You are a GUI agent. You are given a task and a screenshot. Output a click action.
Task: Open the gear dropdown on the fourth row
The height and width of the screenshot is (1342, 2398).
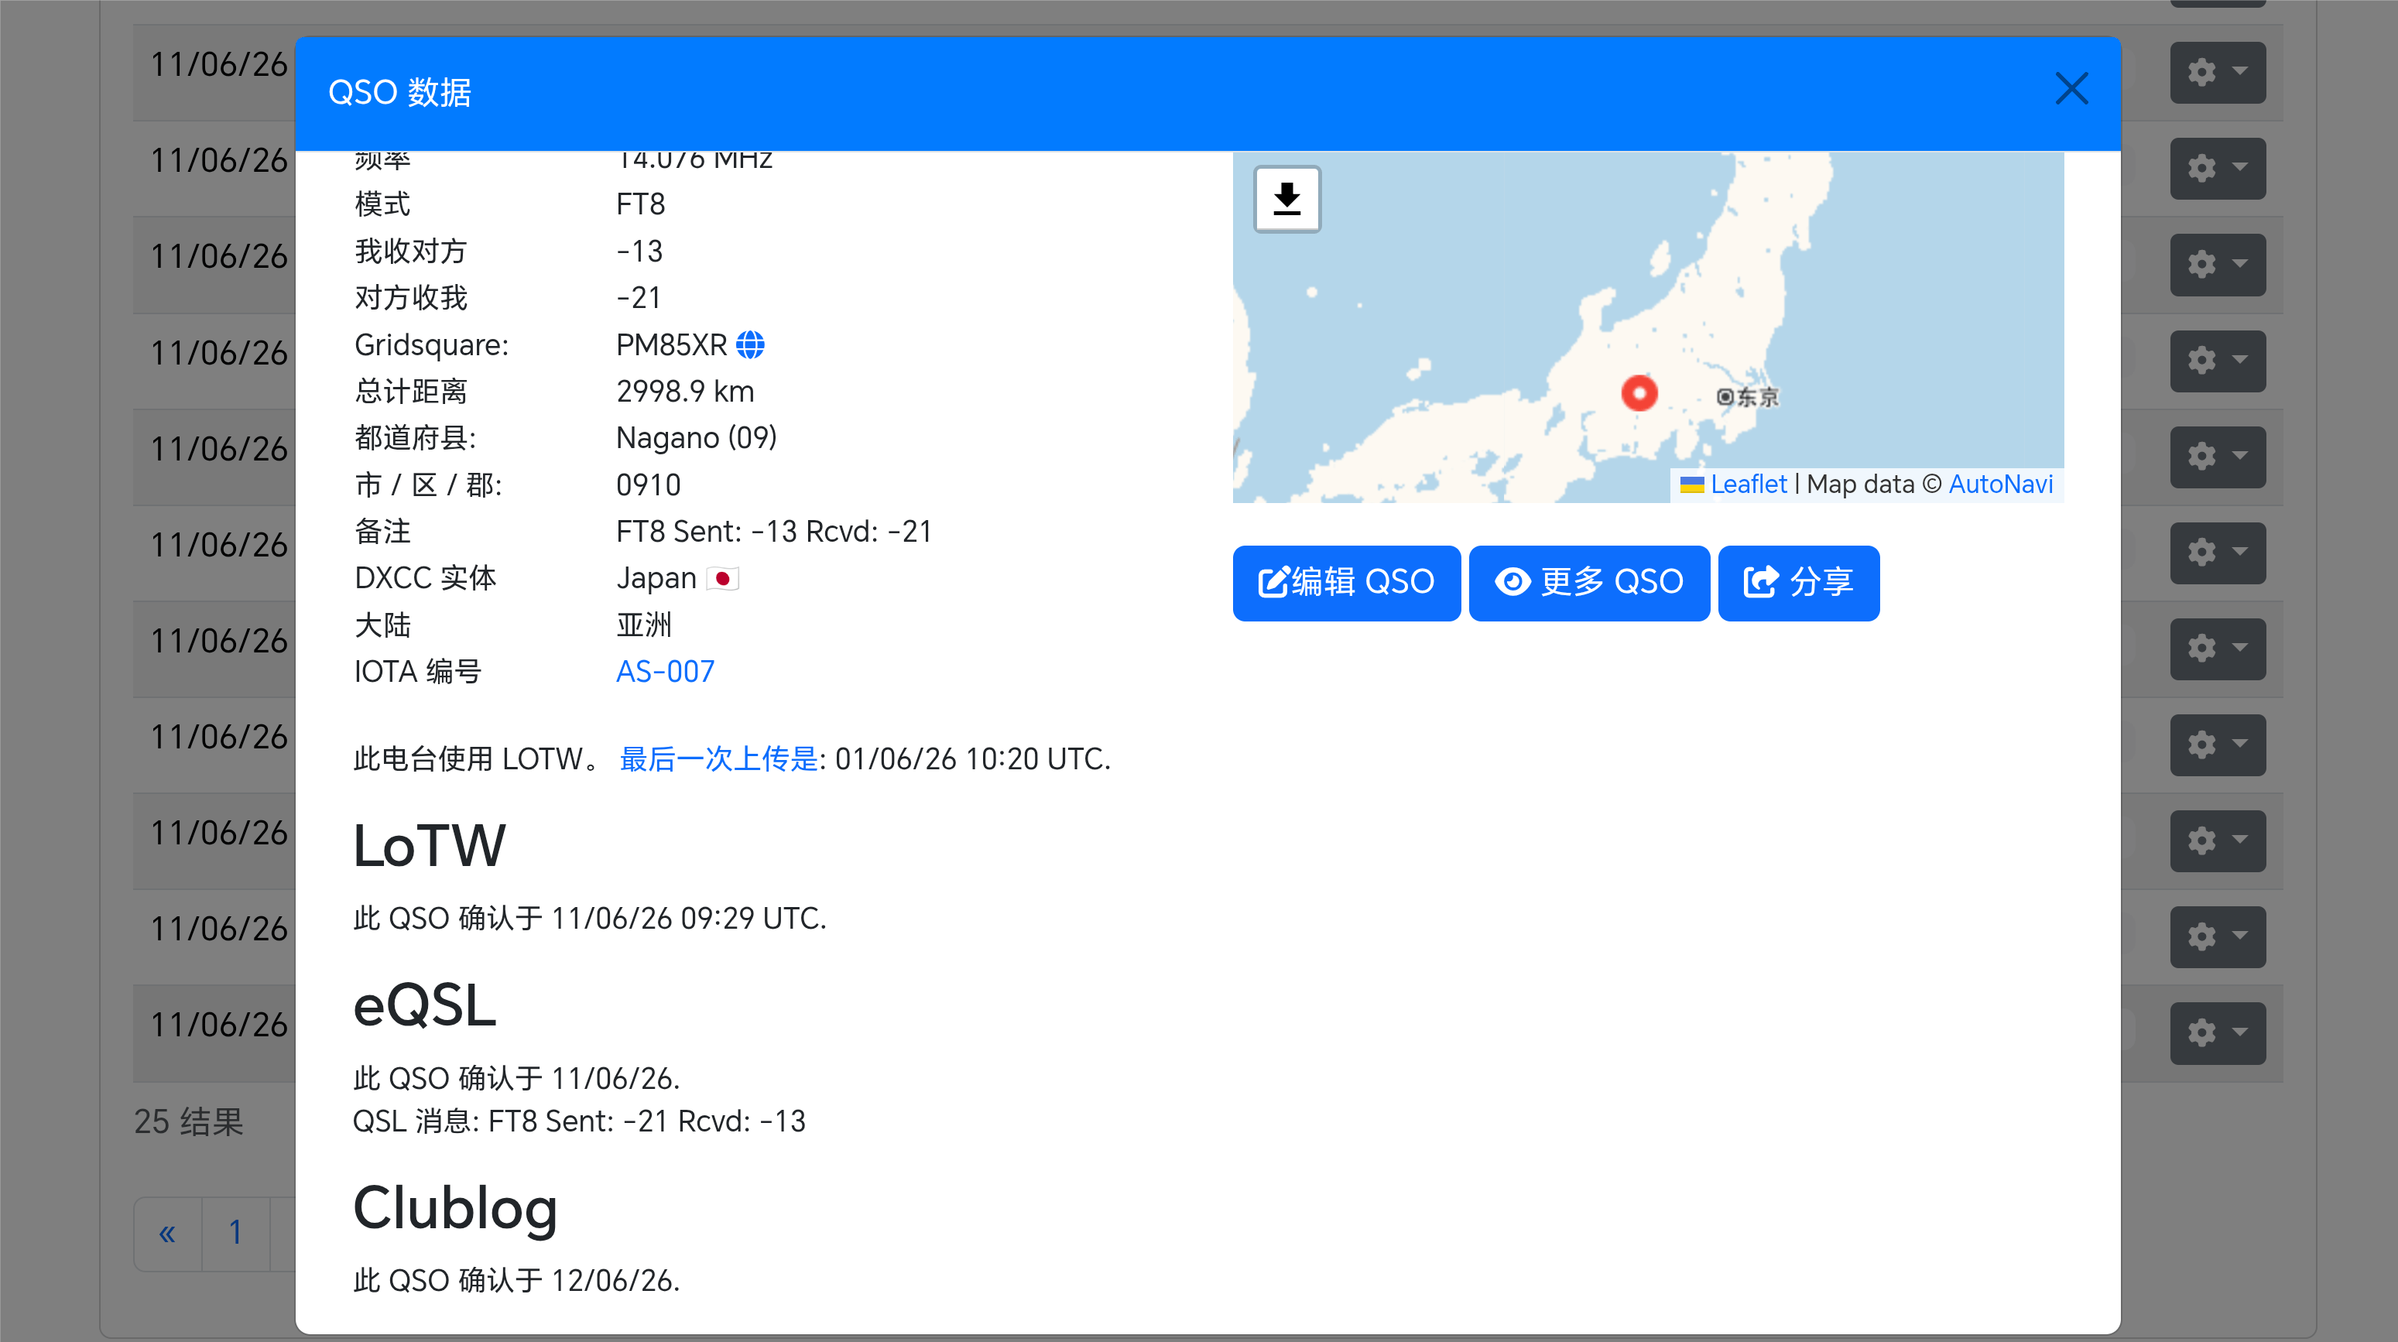pyautogui.click(x=2218, y=361)
